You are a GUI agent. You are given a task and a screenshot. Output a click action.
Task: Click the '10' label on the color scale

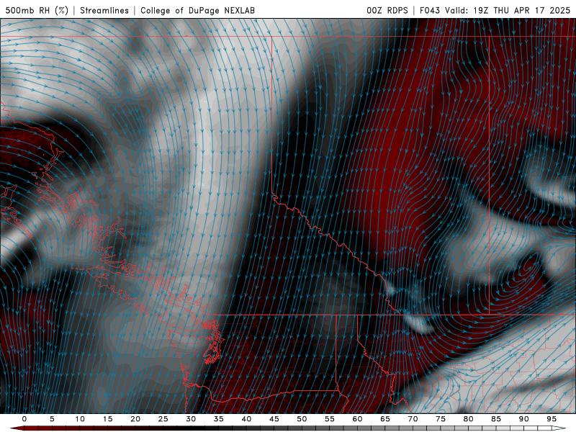point(80,419)
